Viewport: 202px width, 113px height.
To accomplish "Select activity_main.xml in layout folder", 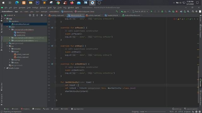I will click(x=22, y=54).
